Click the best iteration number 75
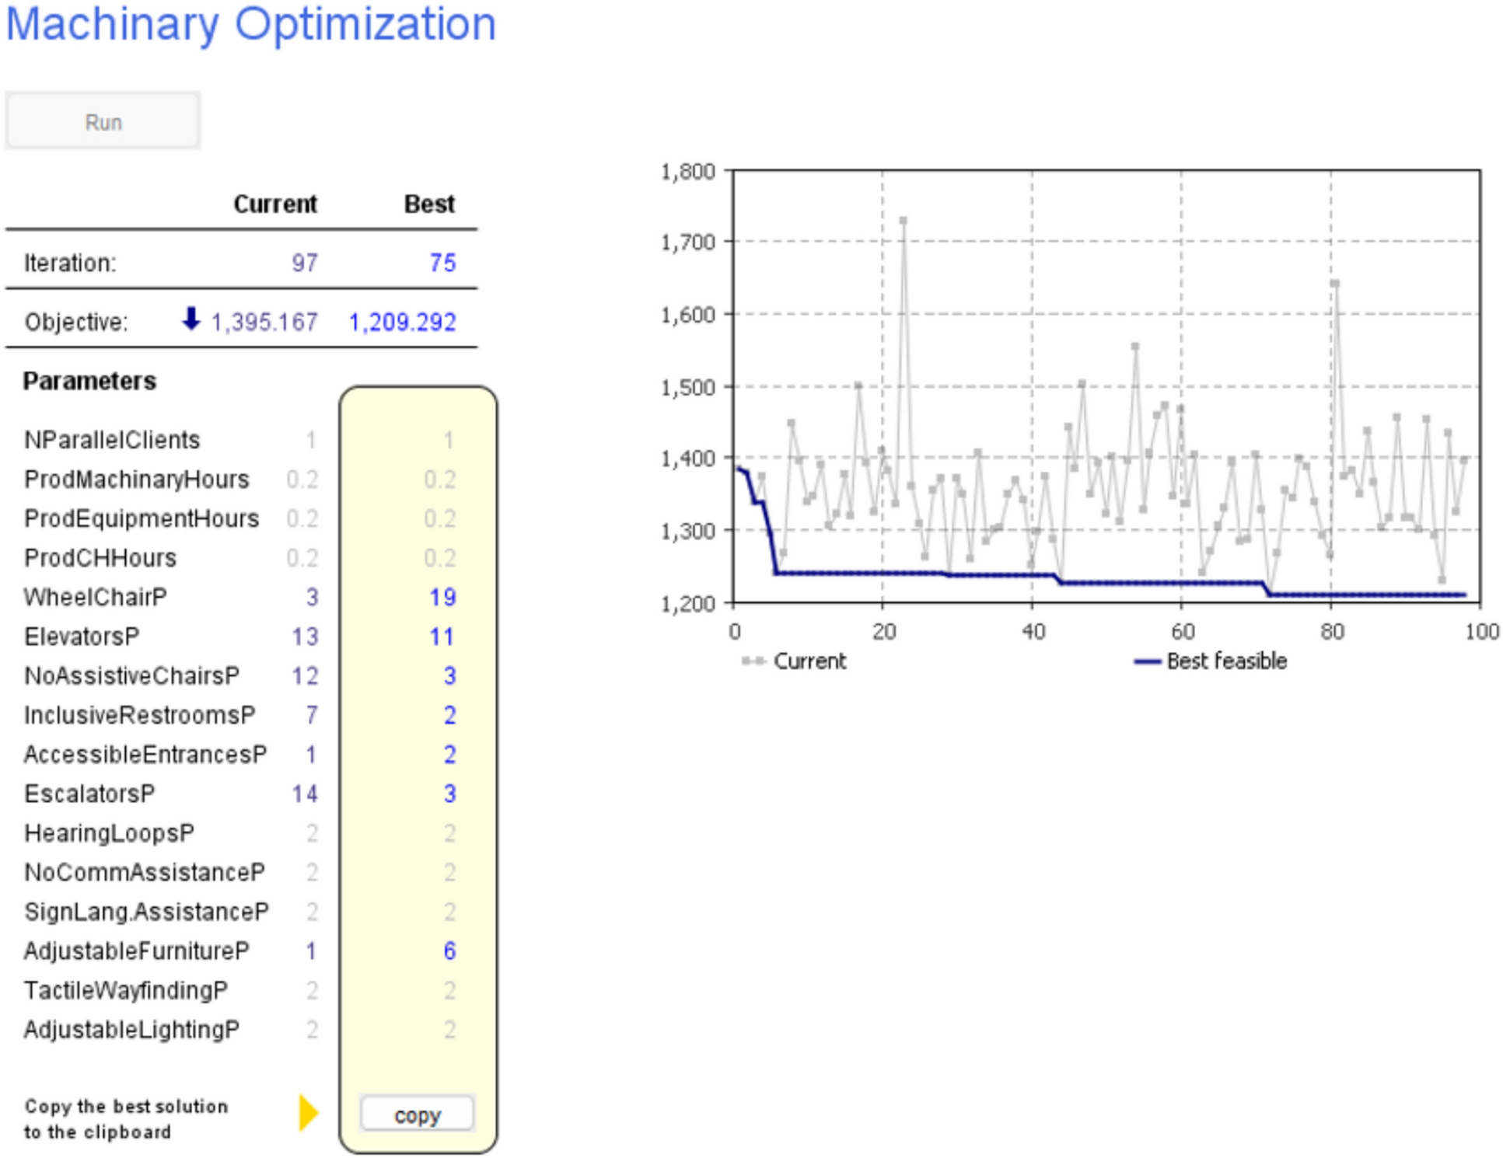This screenshot has height=1158, width=1503. pos(442,263)
